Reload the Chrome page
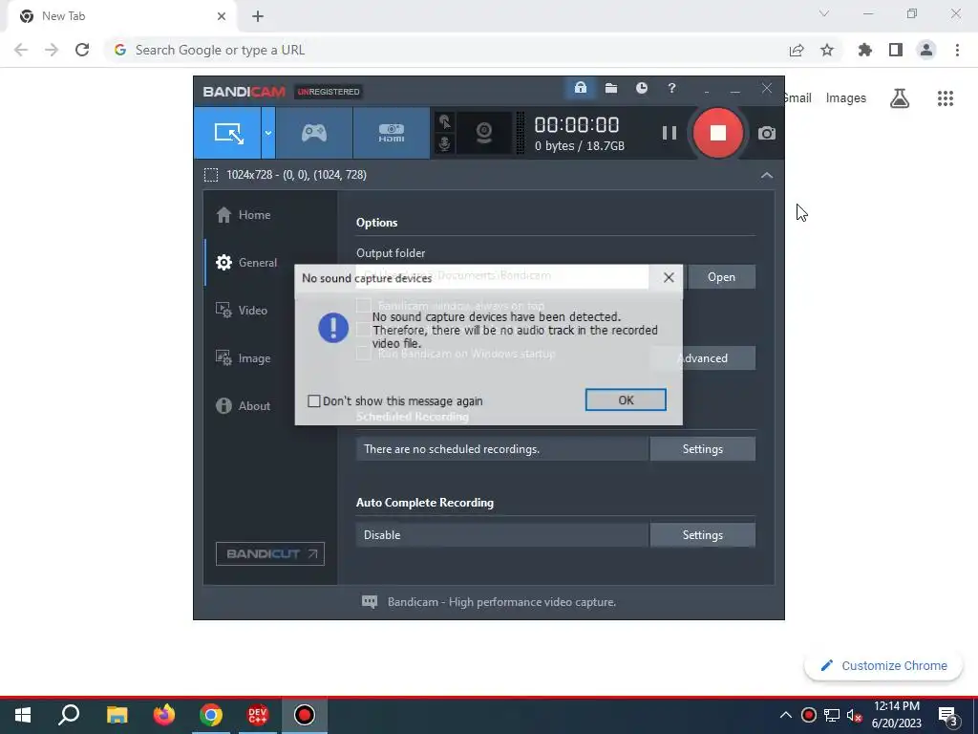The width and height of the screenshot is (978, 734). 82,50
